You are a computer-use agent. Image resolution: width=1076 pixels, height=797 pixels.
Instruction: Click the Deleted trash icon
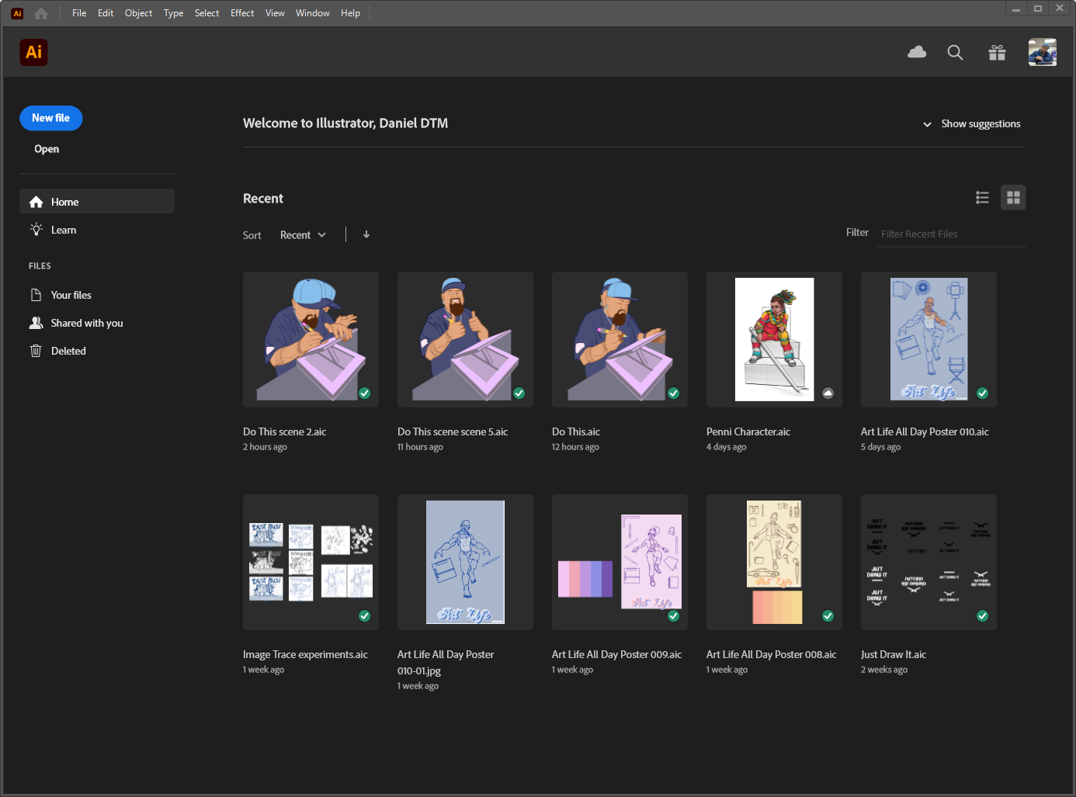pyautogui.click(x=36, y=351)
